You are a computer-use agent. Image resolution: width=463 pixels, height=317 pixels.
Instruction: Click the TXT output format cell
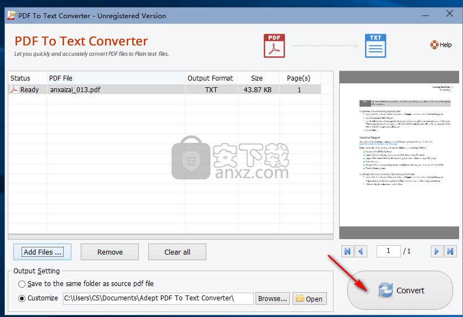pyautogui.click(x=211, y=89)
